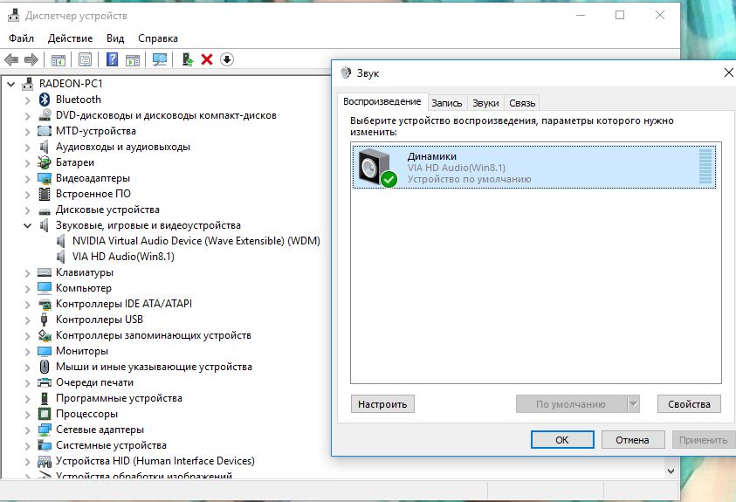Click the speaker icon of Динамики device

[377, 168]
